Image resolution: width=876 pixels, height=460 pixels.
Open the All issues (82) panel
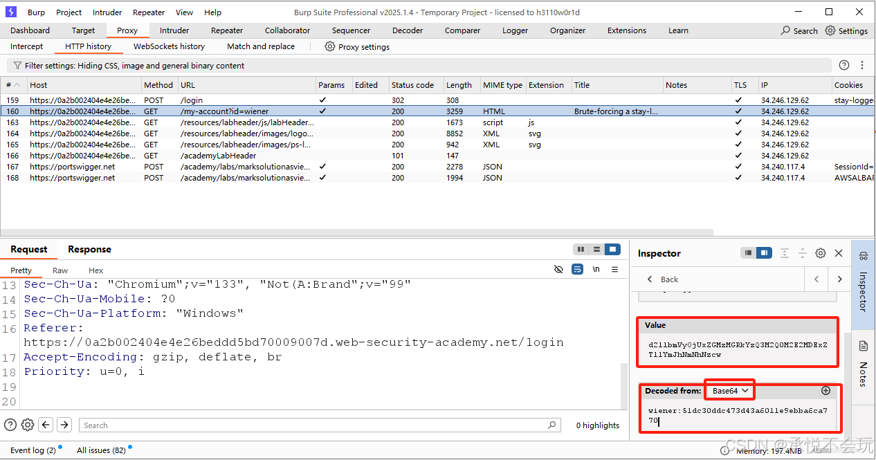102,450
